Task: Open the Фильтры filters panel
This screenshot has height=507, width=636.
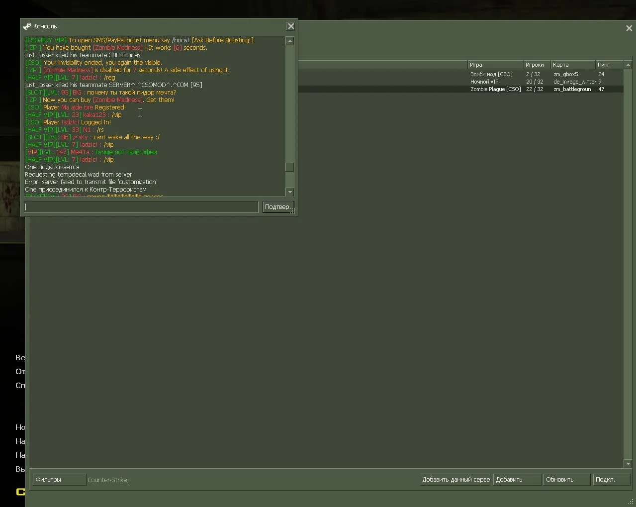Action: pos(59,480)
